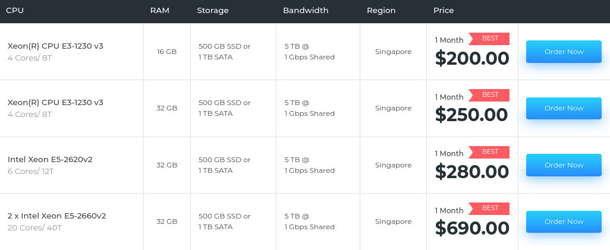The image size is (610, 250).
Task: Click the RAM column header
Action: coord(160,11)
